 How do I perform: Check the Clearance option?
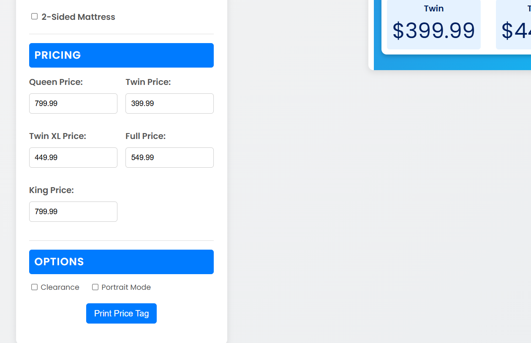point(34,287)
